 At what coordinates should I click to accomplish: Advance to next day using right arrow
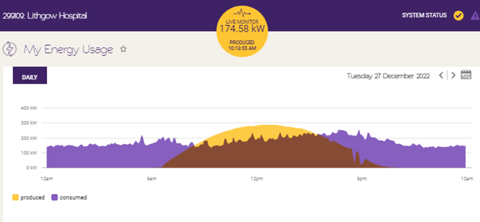(x=453, y=75)
